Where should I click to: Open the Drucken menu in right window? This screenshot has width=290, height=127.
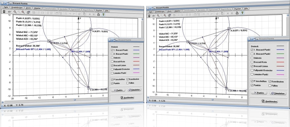237,9
